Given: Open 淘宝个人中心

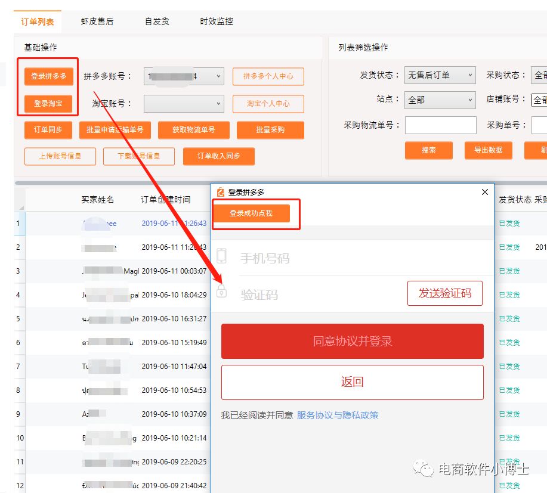Looking at the screenshot, I should click(x=268, y=104).
